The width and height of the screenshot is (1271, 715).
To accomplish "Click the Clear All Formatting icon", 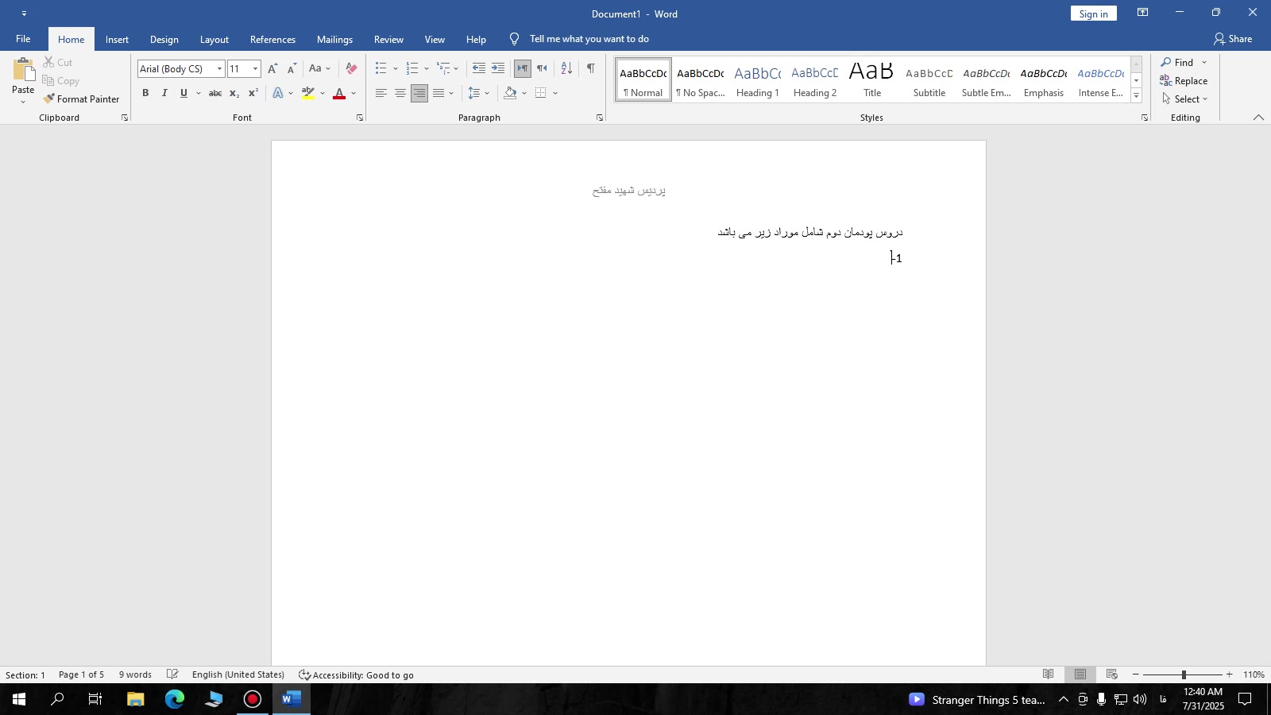I will point(351,68).
